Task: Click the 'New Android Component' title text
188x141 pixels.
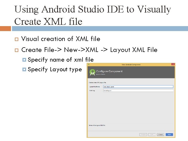Action: (131, 64)
